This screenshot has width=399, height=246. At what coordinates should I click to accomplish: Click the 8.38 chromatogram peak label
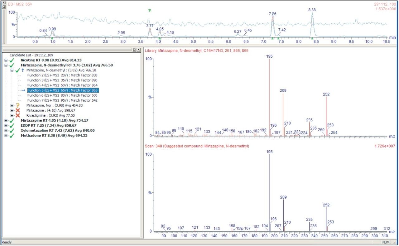click(x=312, y=10)
